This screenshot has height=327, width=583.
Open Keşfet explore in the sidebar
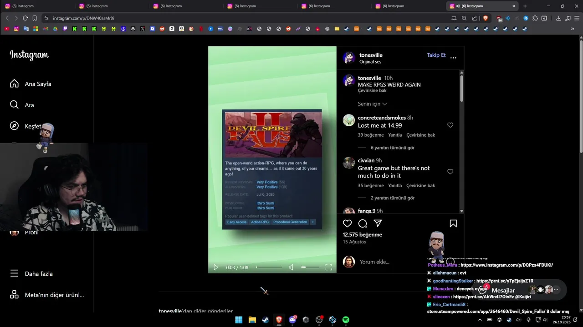[26, 126]
